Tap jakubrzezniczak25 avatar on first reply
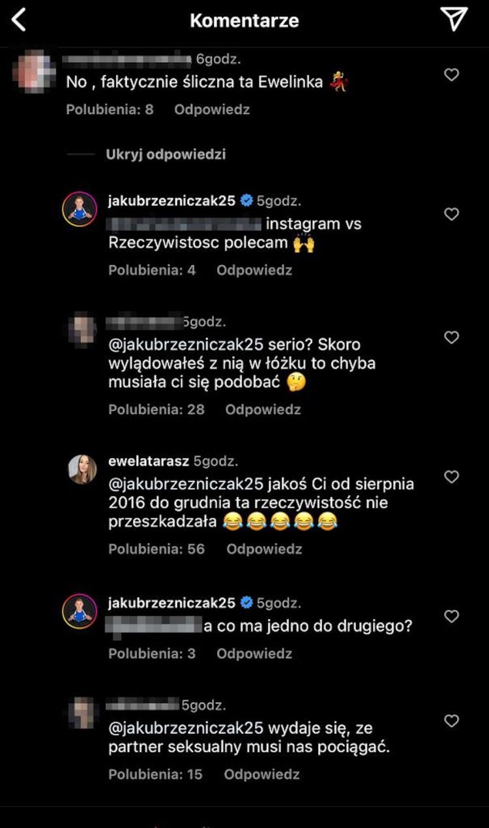The image size is (489, 828). (80, 210)
